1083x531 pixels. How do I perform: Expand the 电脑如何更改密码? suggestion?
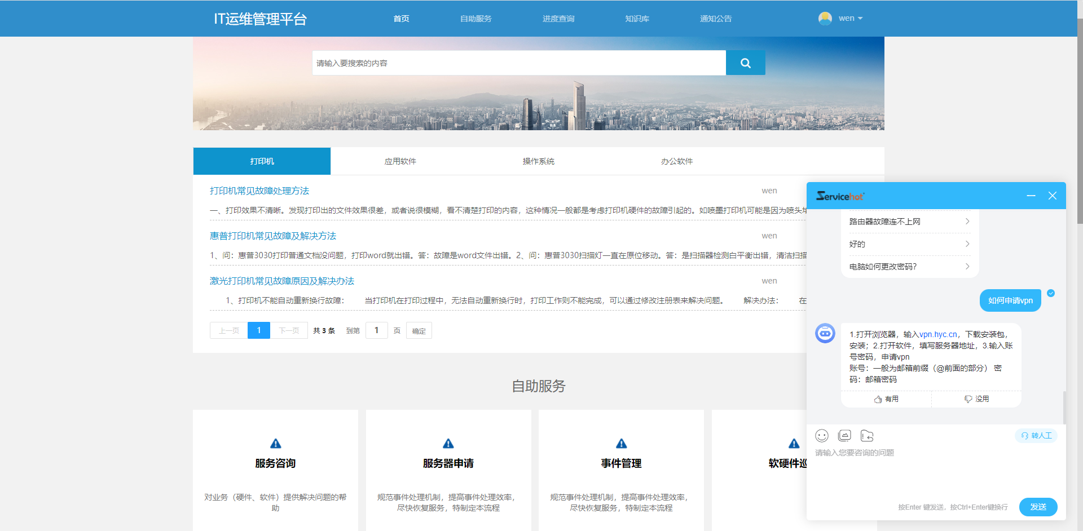pos(909,267)
